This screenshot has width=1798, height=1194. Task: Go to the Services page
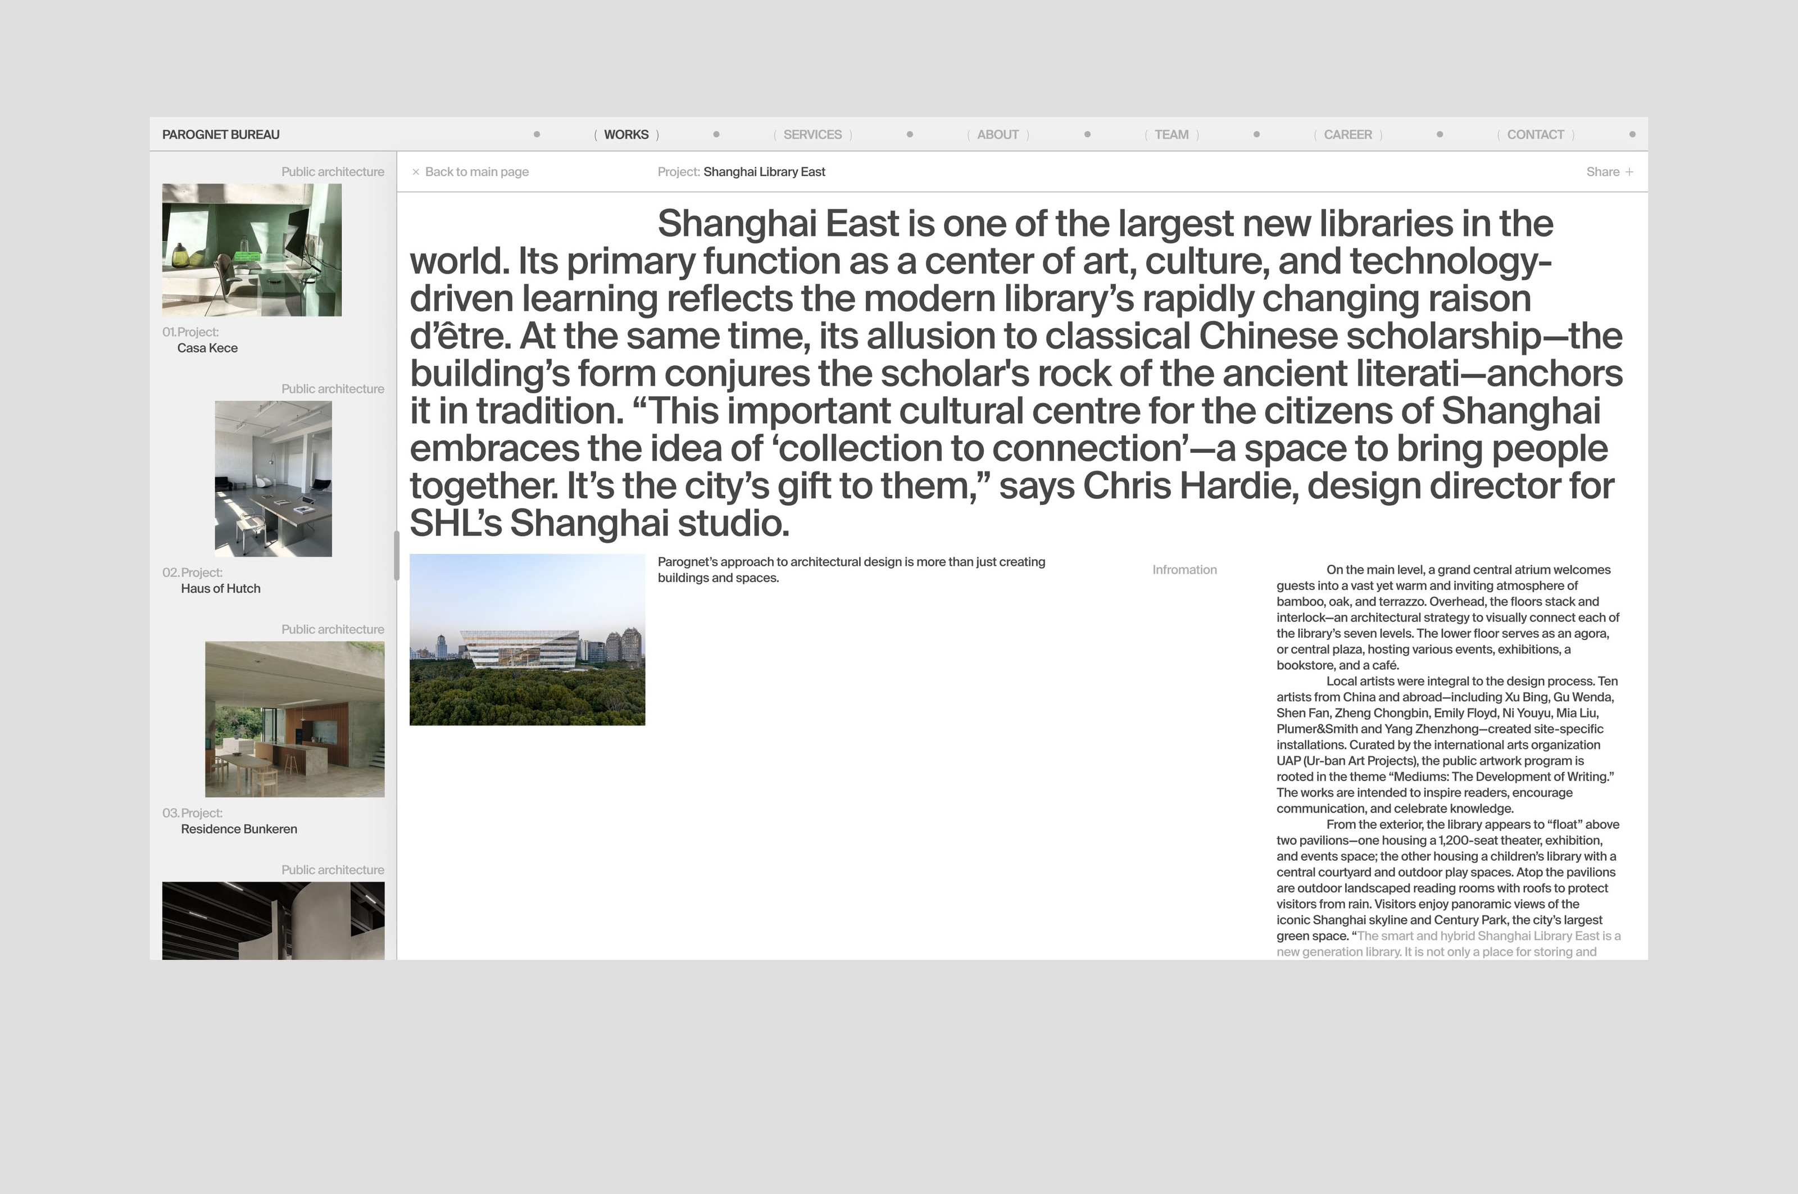coord(812,135)
